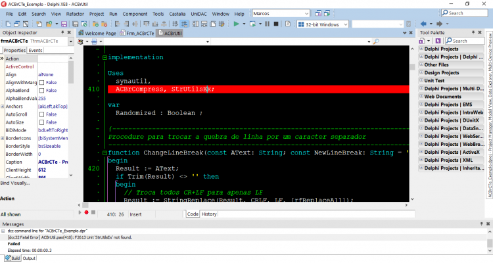Switch to the History view tab
Screen dimensions: 493x263
(x=209, y=214)
